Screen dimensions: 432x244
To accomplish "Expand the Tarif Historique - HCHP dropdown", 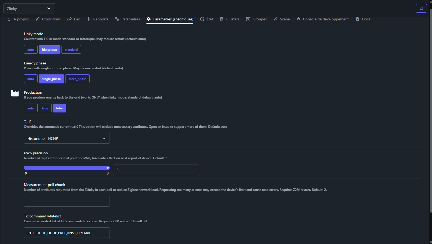I will click(67, 138).
